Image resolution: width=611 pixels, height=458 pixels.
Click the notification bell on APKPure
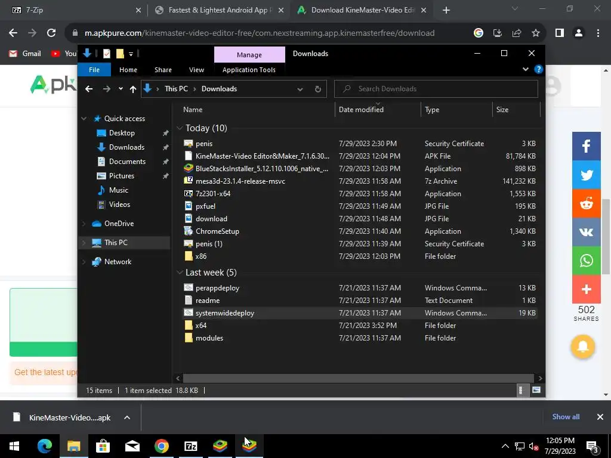[x=582, y=346]
